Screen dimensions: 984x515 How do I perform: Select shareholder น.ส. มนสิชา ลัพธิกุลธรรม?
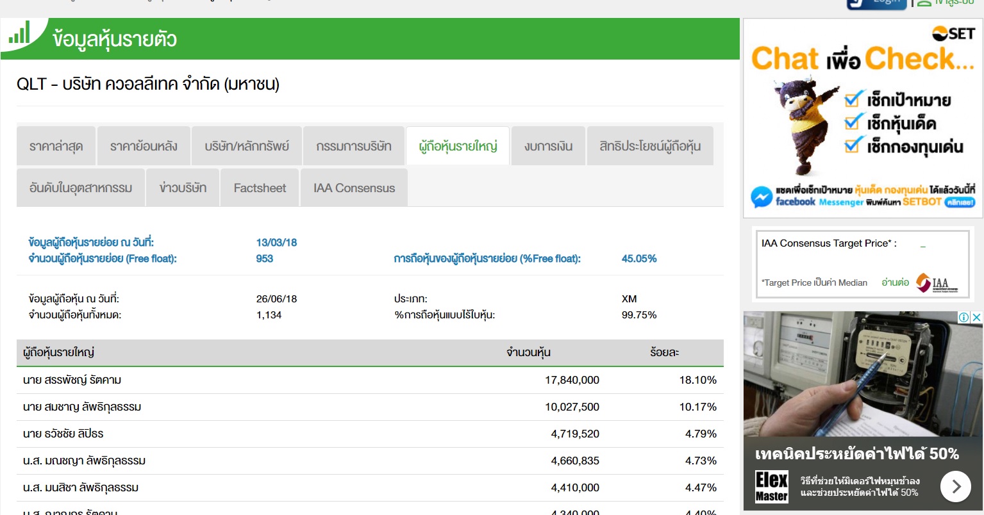coord(81,487)
